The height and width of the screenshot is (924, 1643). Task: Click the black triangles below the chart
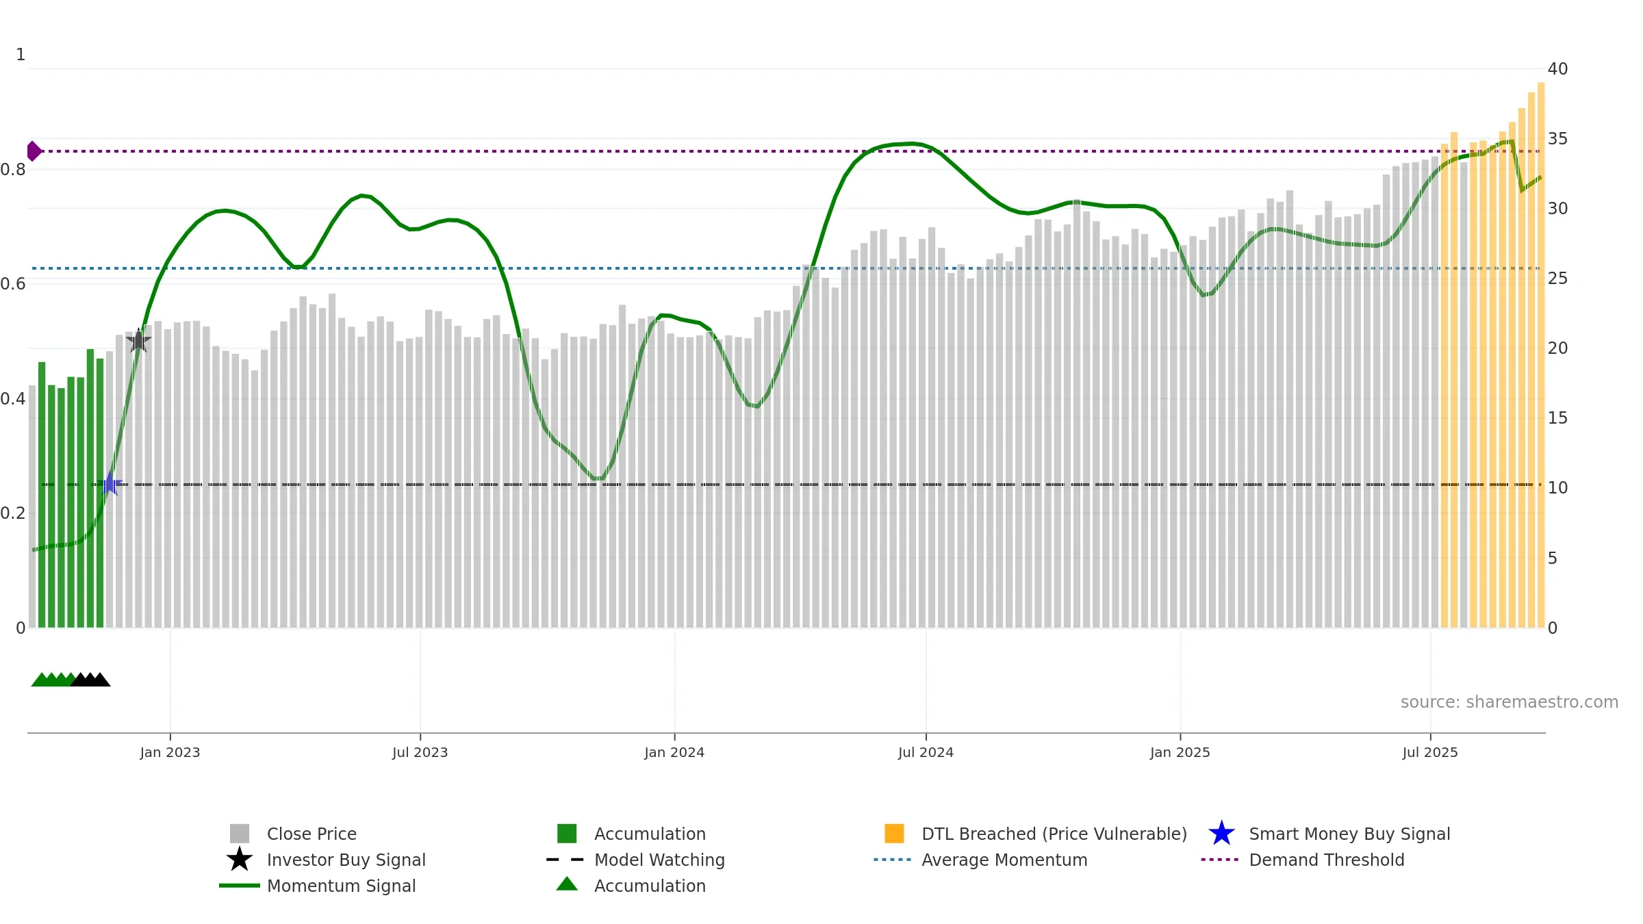tap(90, 680)
